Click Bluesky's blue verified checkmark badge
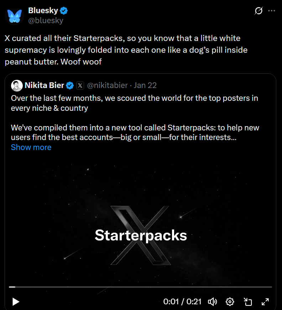The image size is (282, 310). 64,11
